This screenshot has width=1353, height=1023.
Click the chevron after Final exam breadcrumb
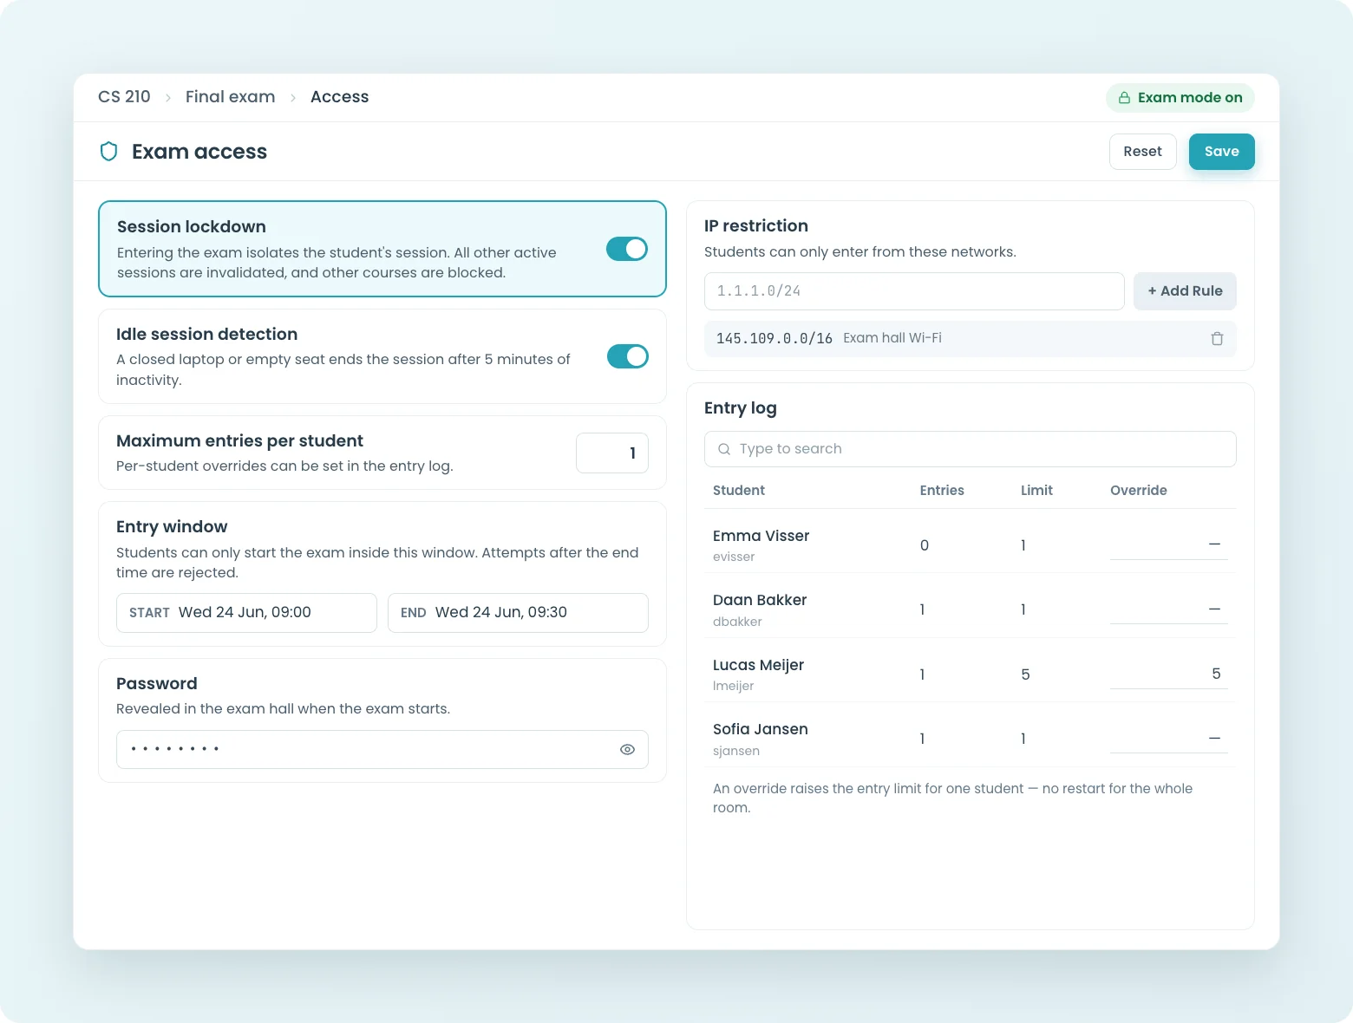click(x=293, y=98)
